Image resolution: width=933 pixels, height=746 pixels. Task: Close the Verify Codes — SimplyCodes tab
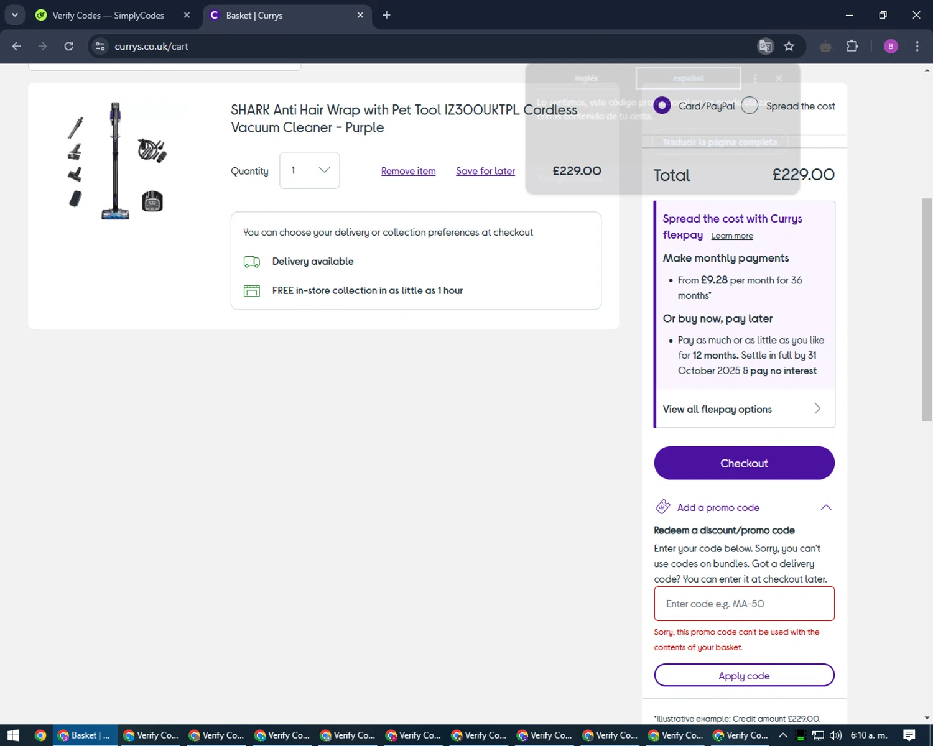187,15
